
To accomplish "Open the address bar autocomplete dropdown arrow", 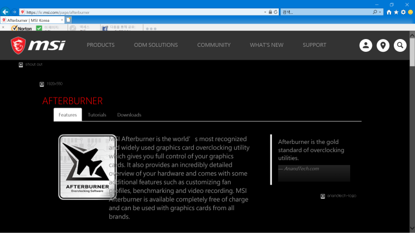I will coord(265,12).
